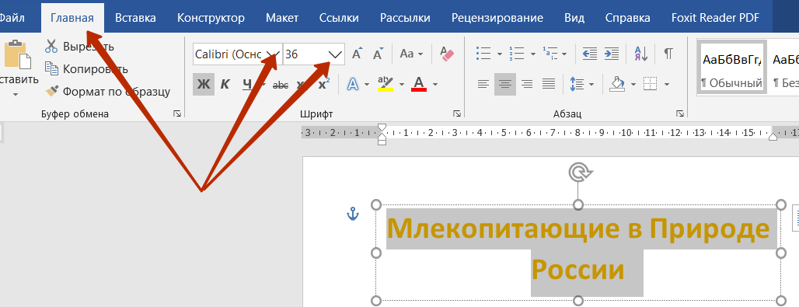This screenshot has height=307, width=799.
Task: Center align text
Action: [x=505, y=85]
